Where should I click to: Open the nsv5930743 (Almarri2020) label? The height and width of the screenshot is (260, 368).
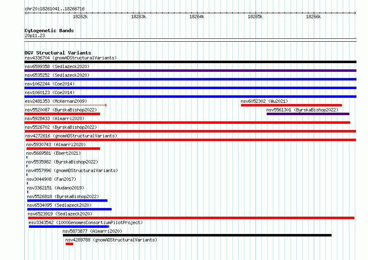tap(56, 144)
